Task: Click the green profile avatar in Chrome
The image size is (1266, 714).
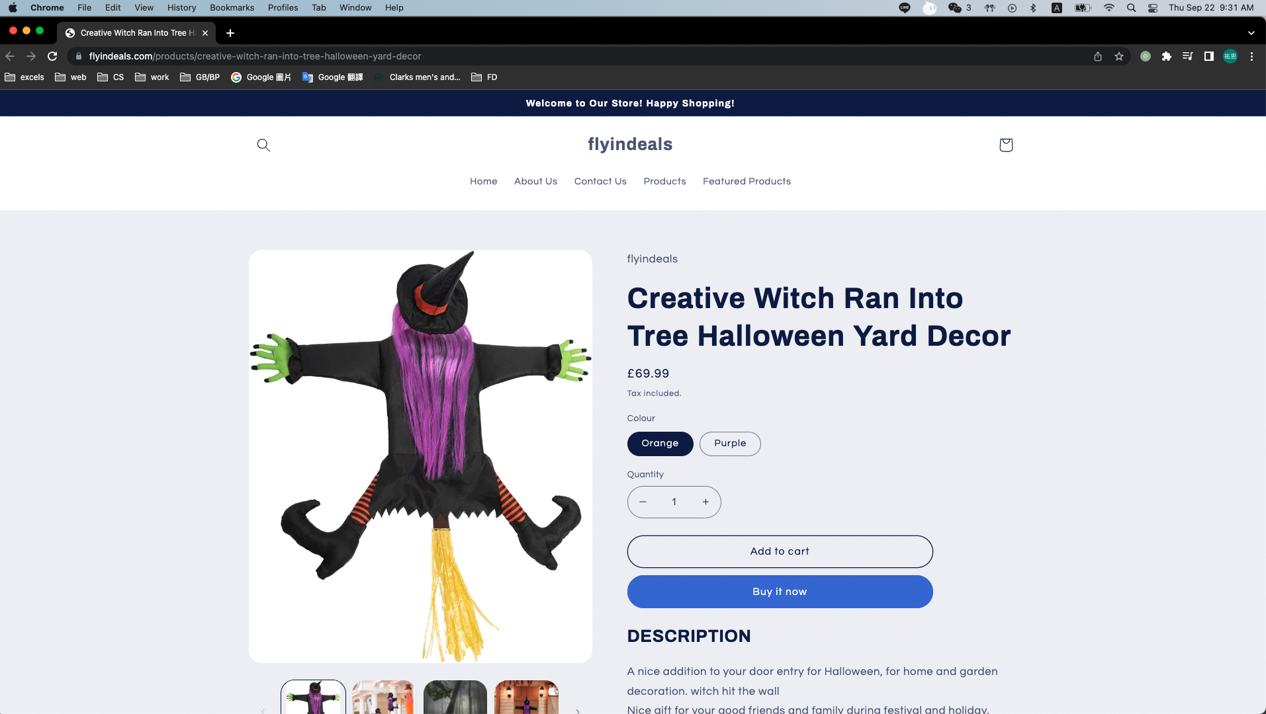Action: pyautogui.click(x=1230, y=56)
